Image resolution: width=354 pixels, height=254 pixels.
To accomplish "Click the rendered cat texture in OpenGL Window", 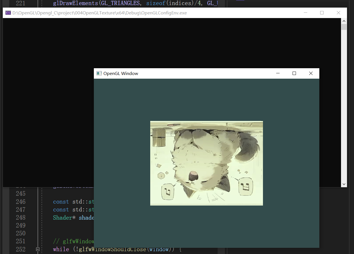I will (x=207, y=163).
